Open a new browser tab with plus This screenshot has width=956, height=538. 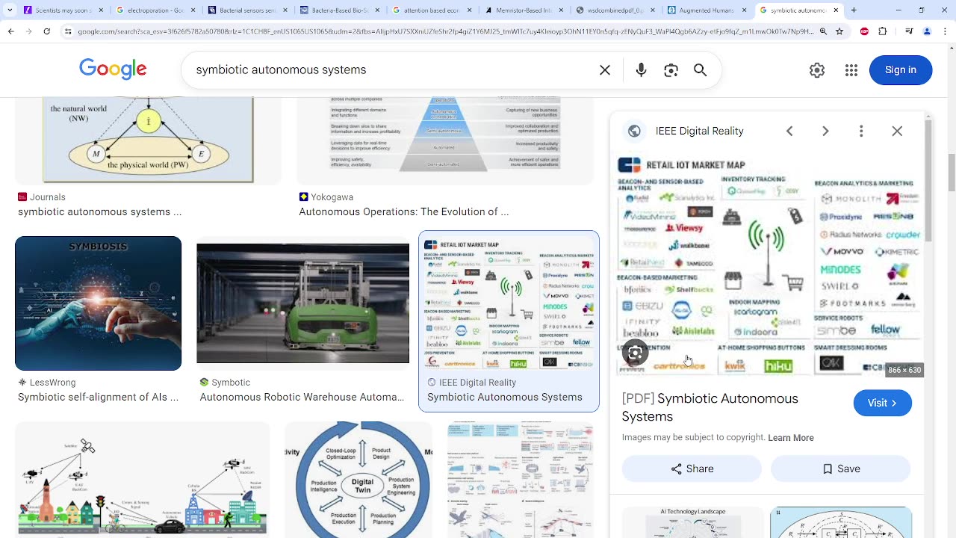pos(854,10)
